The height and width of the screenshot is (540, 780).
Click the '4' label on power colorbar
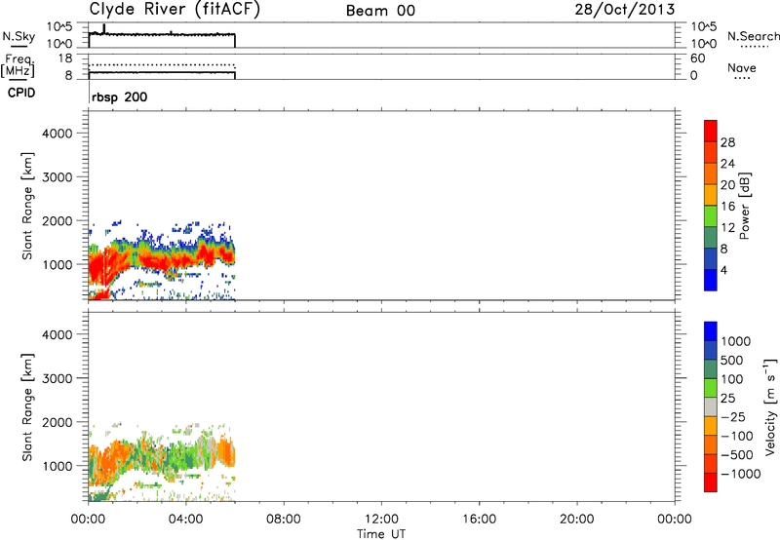[x=723, y=270]
